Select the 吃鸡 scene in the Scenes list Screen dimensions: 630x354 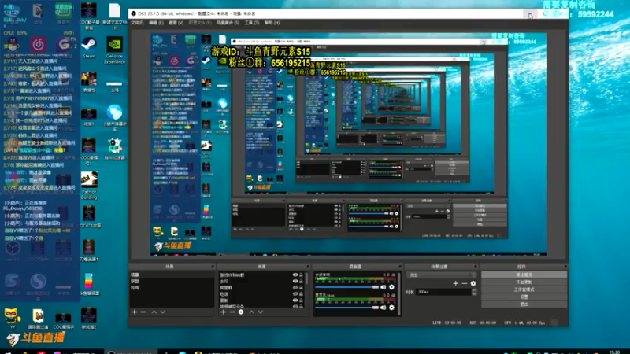pos(172,288)
